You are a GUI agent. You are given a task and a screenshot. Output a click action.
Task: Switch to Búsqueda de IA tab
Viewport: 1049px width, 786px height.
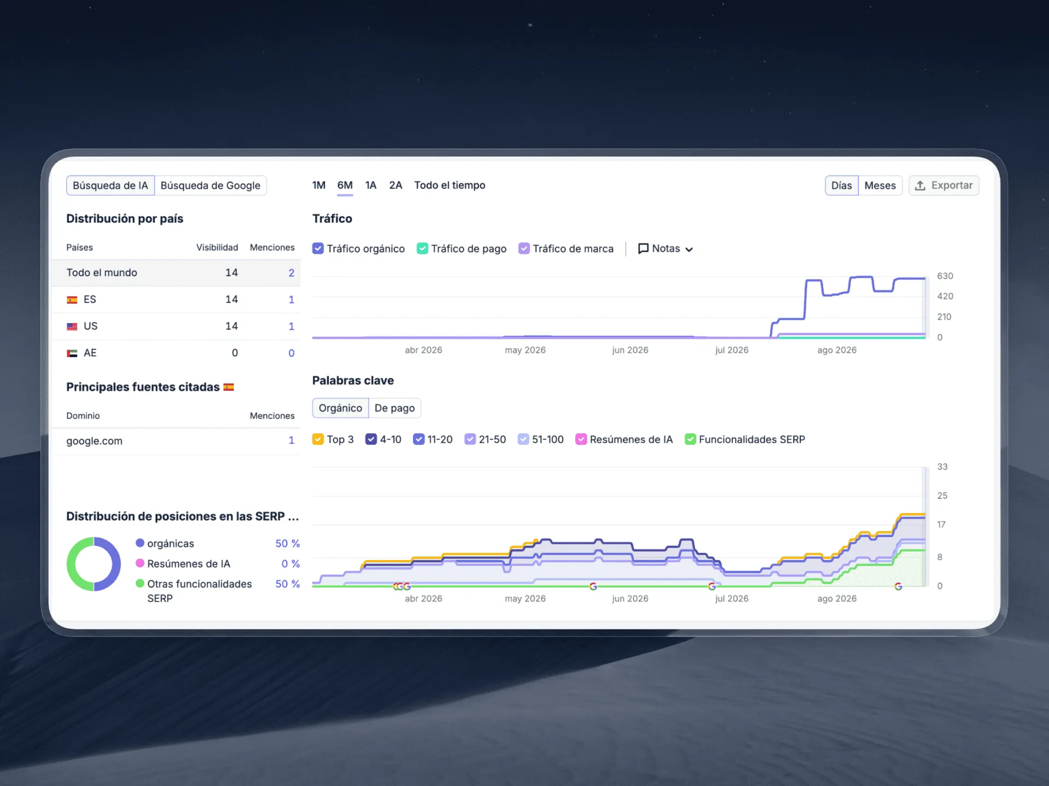(x=110, y=186)
